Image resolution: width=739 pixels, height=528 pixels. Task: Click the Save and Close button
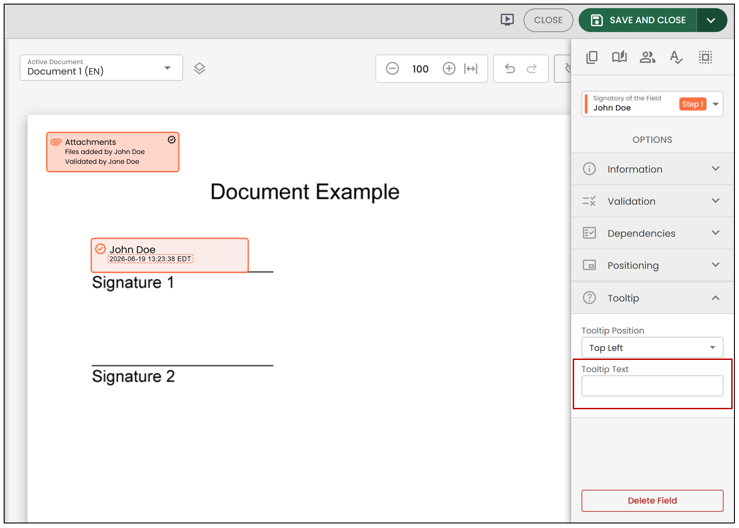coord(638,20)
